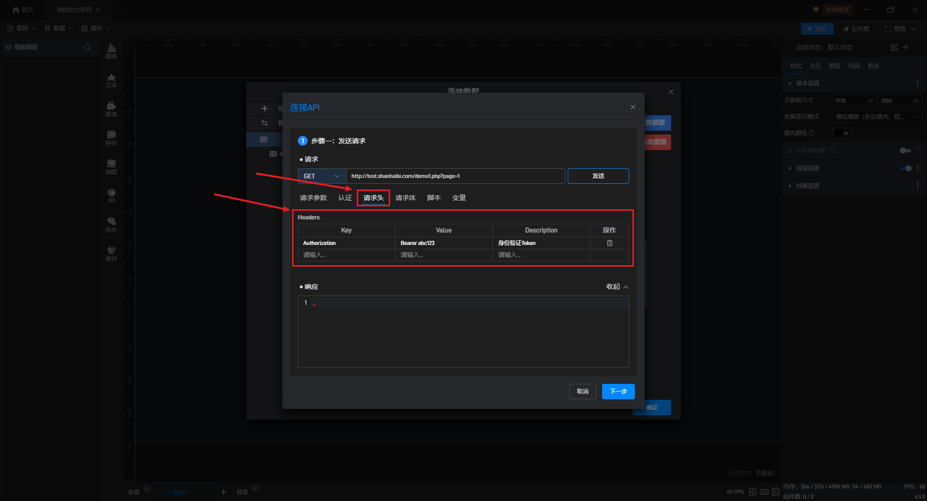The image size is (927, 501).
Task: Click the request URL input field
Action: coord(455,176)
